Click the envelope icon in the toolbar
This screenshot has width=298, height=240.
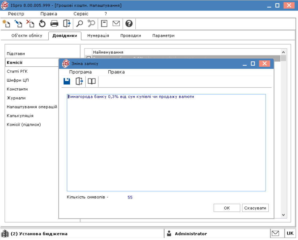(x=116, y=24)
